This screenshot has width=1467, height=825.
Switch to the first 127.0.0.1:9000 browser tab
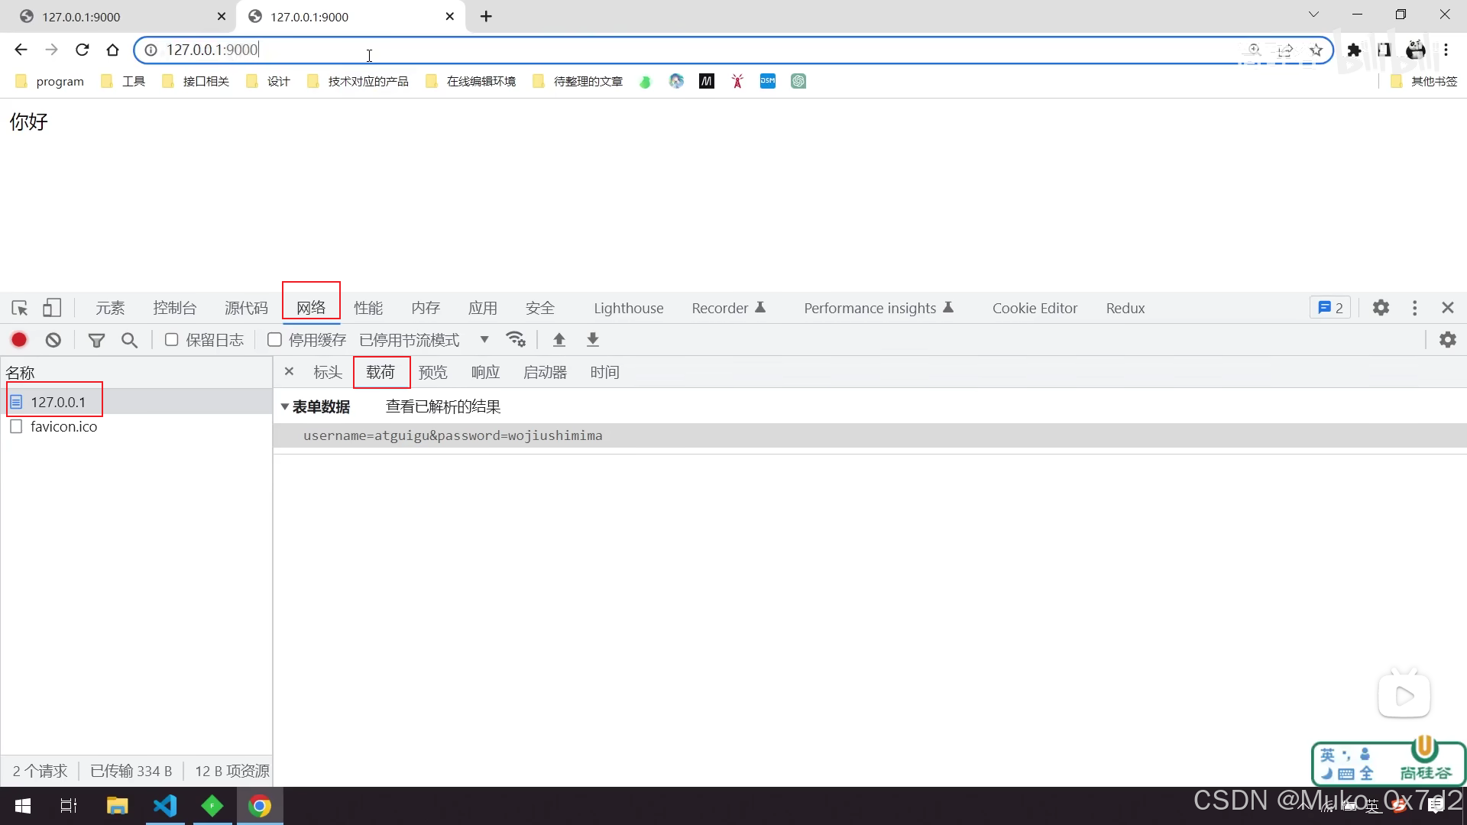coord(118,16)
